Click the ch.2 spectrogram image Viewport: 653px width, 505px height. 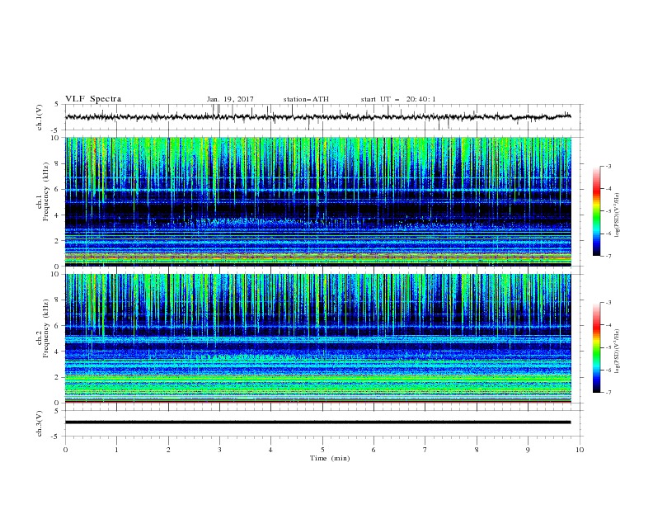pos(318,338)
